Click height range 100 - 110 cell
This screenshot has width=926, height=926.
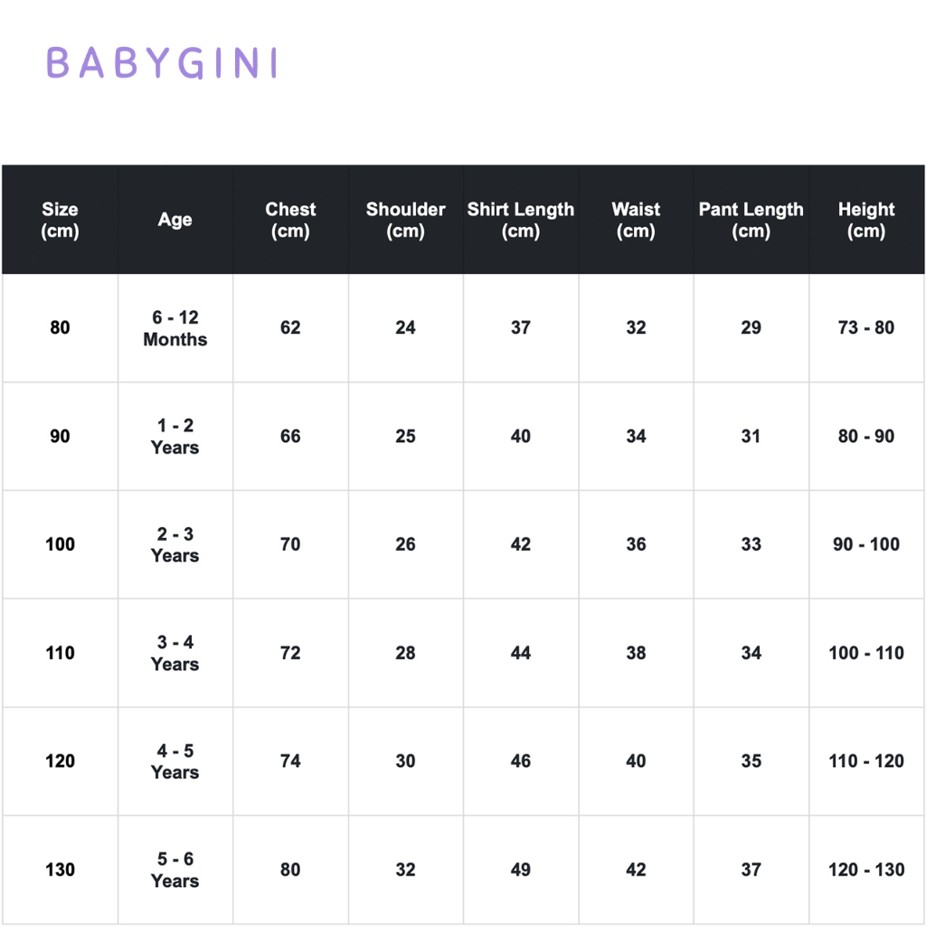tap(866, 653)
